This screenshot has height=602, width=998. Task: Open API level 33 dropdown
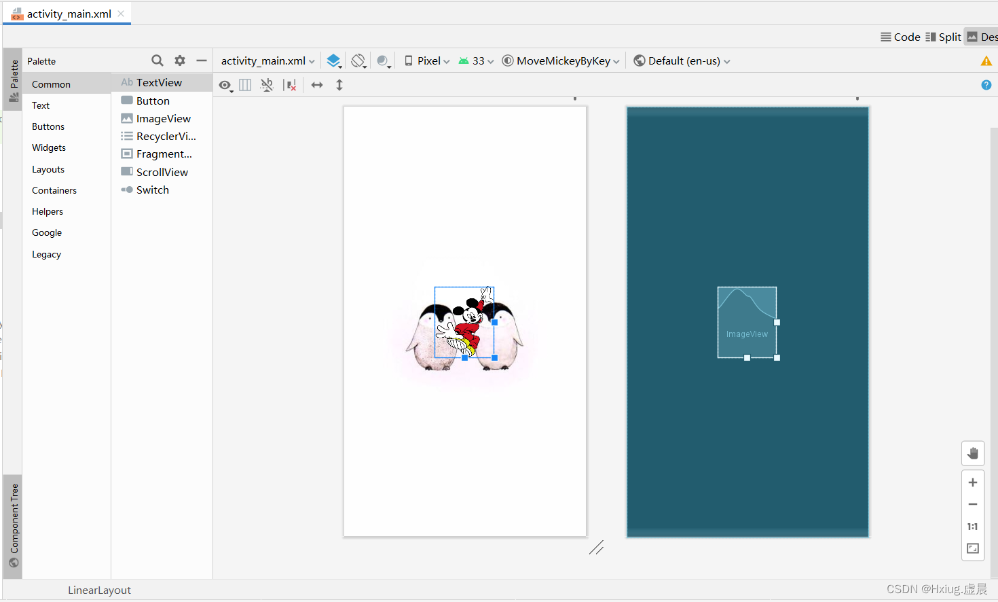click(x=476, y=60)
